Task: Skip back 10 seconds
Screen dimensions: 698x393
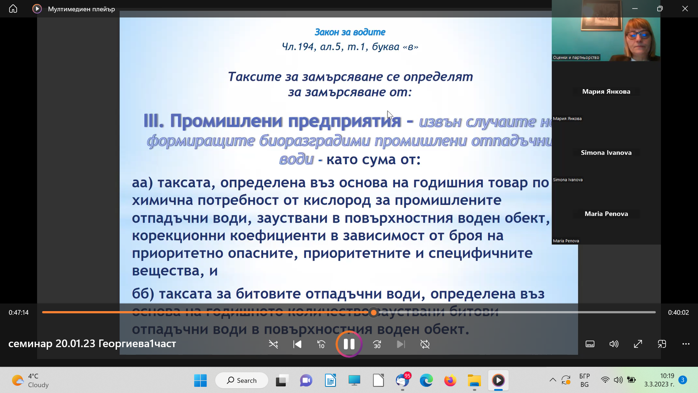Action: (321, 344)
